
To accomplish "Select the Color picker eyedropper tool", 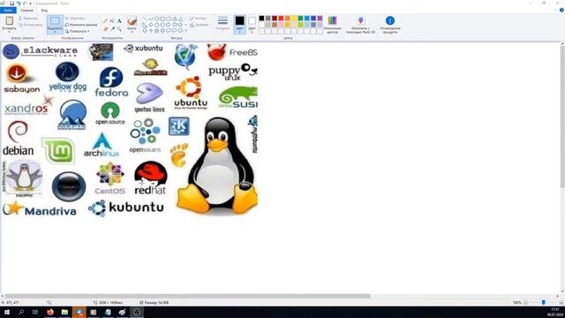I will pos(112,28).
